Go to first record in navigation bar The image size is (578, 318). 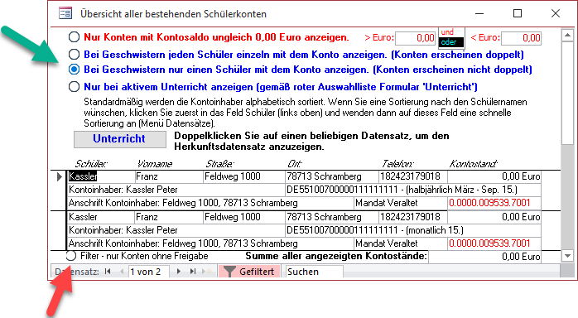108,272
